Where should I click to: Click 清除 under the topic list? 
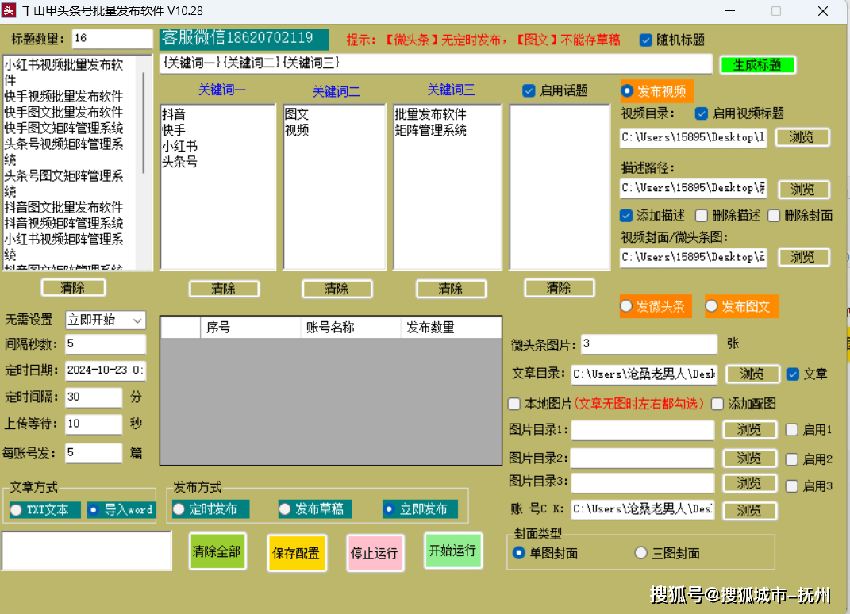click(559, 288)
